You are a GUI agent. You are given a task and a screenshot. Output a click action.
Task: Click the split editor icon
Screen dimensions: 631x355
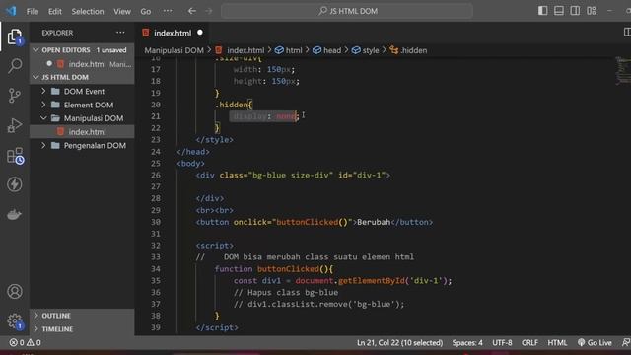pyautogui.click(x=627, y=33)
